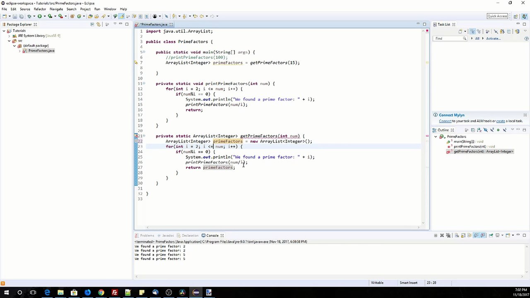The height and width of the screenshot is (298, 530).
Task: Toggle Categorized view in Task List
Action: (472, 31)
